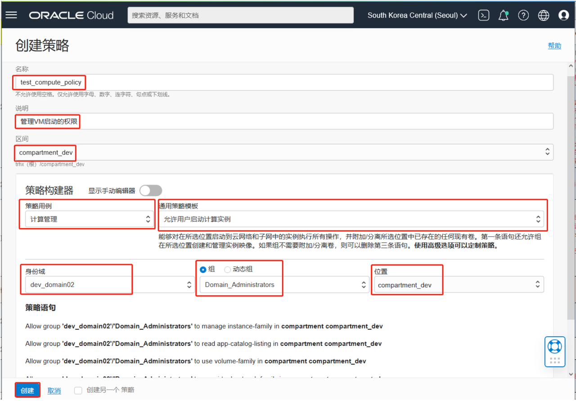Screen dimensions: 576x401
Task: Click the statement 'manage instance-family' line
Action: [x=204, y=326]
